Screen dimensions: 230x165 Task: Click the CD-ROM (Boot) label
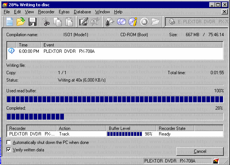tap(134, 35)
